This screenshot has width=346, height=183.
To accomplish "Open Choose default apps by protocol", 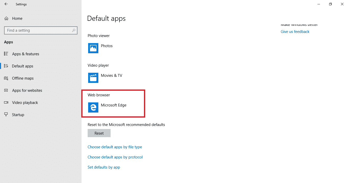I will [x=115, y=157].
